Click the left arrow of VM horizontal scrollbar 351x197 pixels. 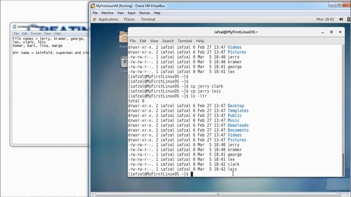[93, 194]
